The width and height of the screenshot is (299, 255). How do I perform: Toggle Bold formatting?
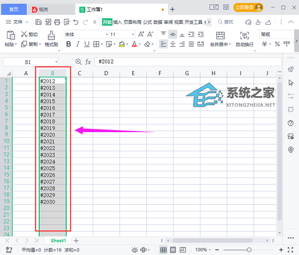(69, 44)
